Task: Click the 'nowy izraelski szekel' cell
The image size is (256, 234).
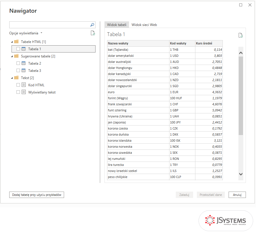Action: [138, 171]
